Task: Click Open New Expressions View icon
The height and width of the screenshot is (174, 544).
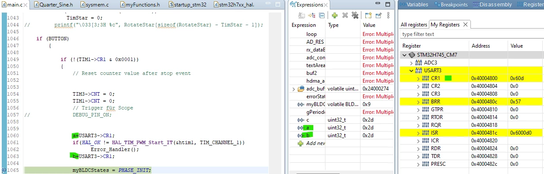Action: (x=368, y=15)
